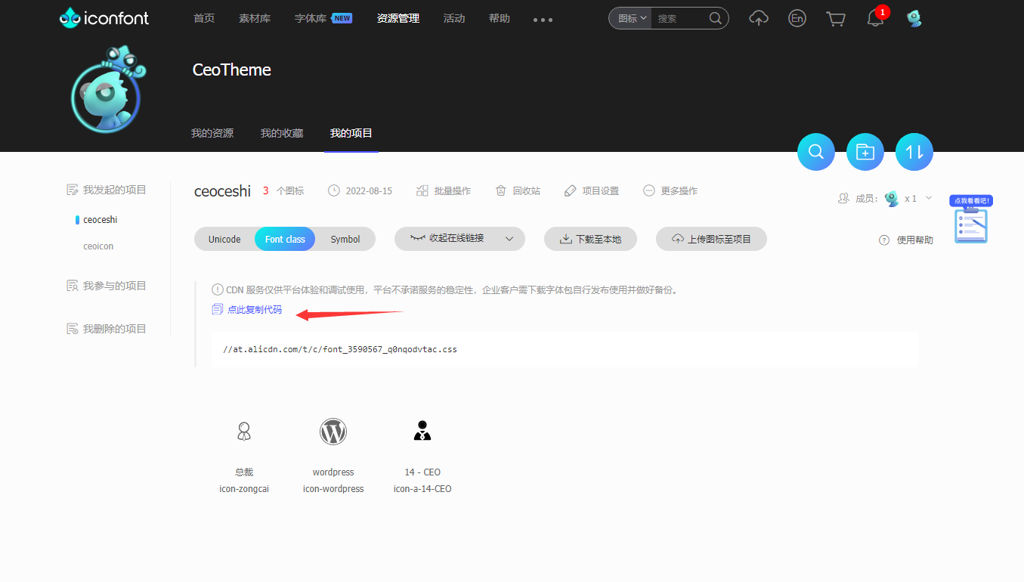Click the round blue search button

[816, 152]
